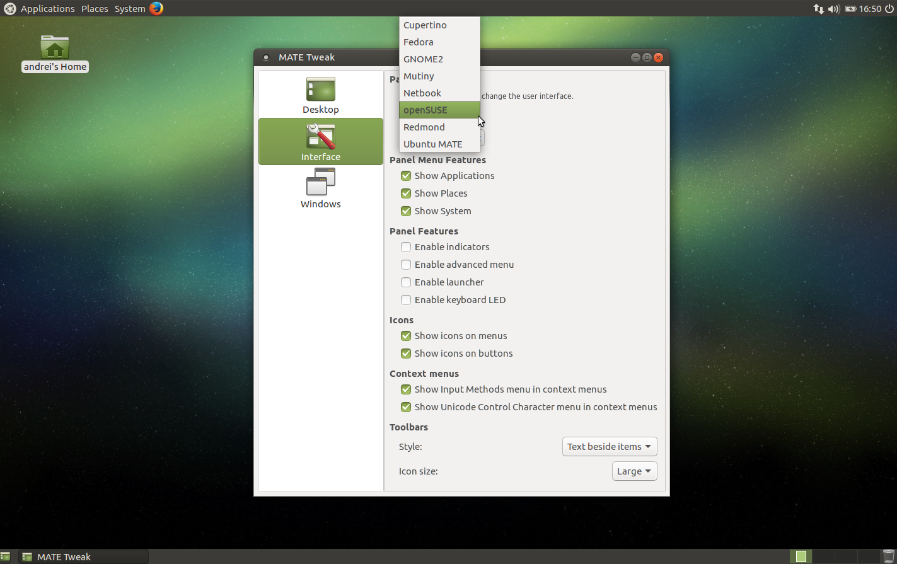
Task: Enable keyboard LED checkbox
Action: coord(406,300)
